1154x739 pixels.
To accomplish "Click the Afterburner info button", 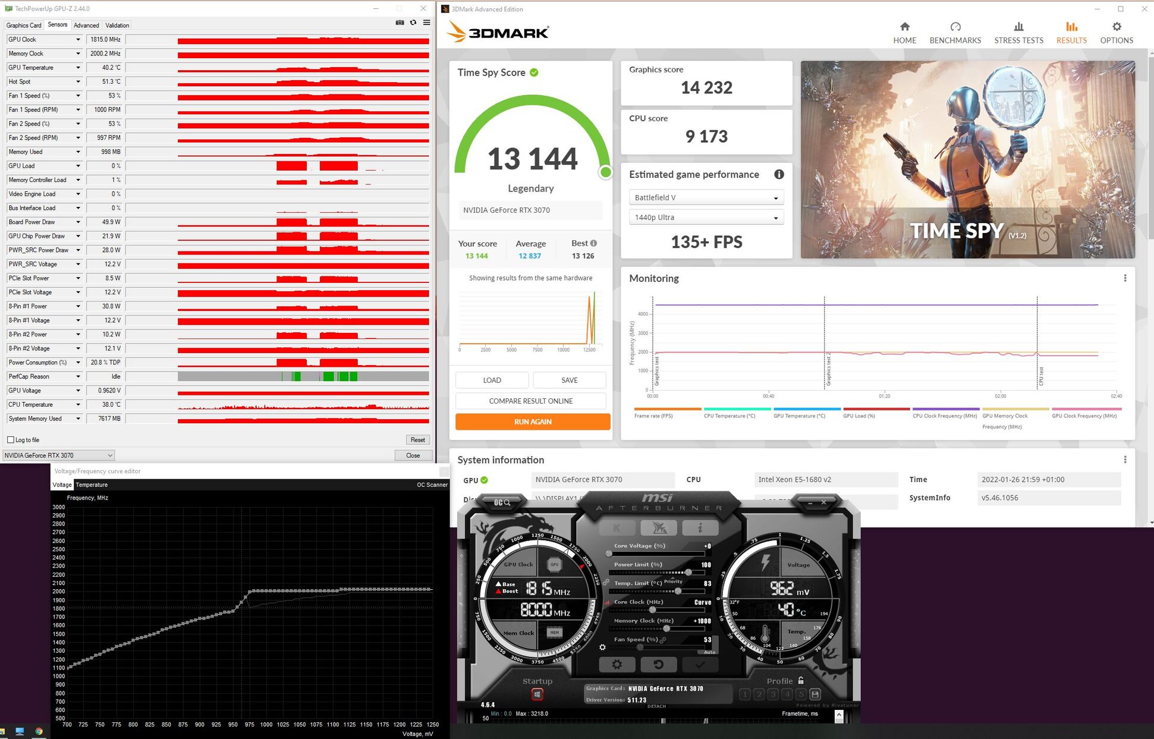I will pyautogui.click(x=700, y=527).
